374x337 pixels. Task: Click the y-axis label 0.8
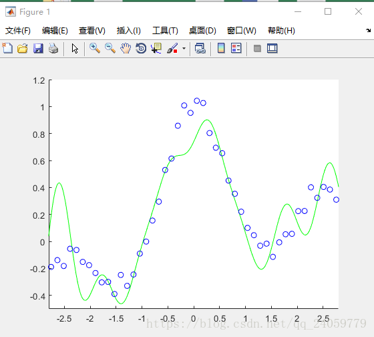[x=39, y=134]
